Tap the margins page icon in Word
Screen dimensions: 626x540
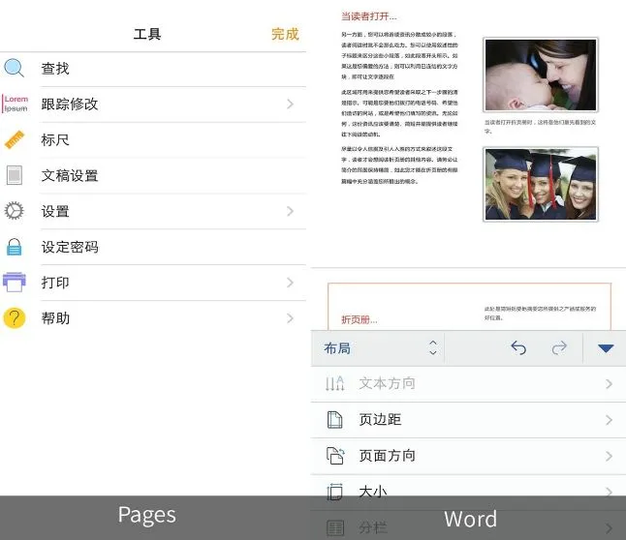(x=334, y=420)
